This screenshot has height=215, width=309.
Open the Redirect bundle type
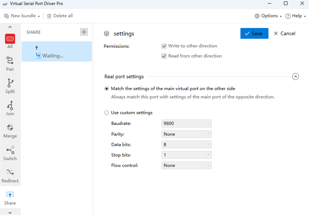10,176
